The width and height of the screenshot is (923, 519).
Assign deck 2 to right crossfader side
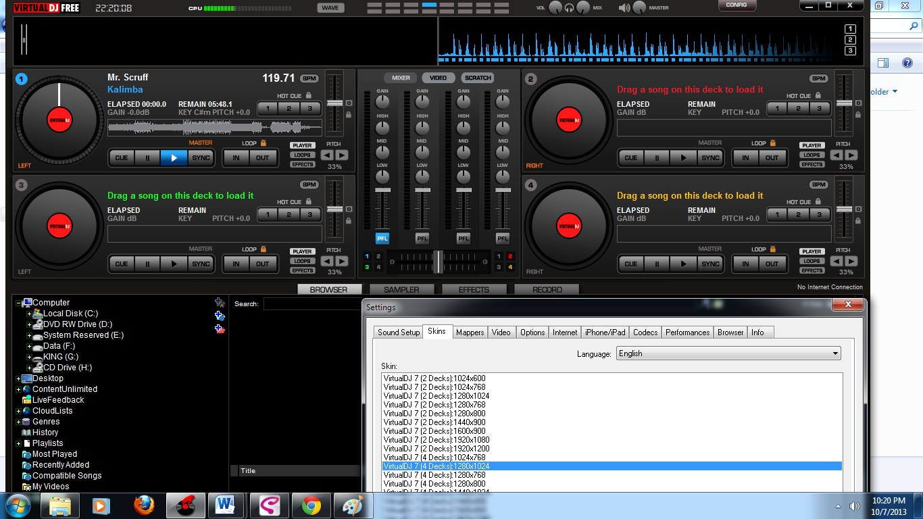click(x=510, y=257)
